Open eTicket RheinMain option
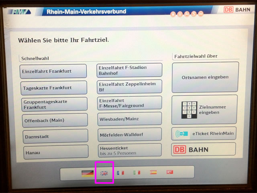 click(204, 133)
